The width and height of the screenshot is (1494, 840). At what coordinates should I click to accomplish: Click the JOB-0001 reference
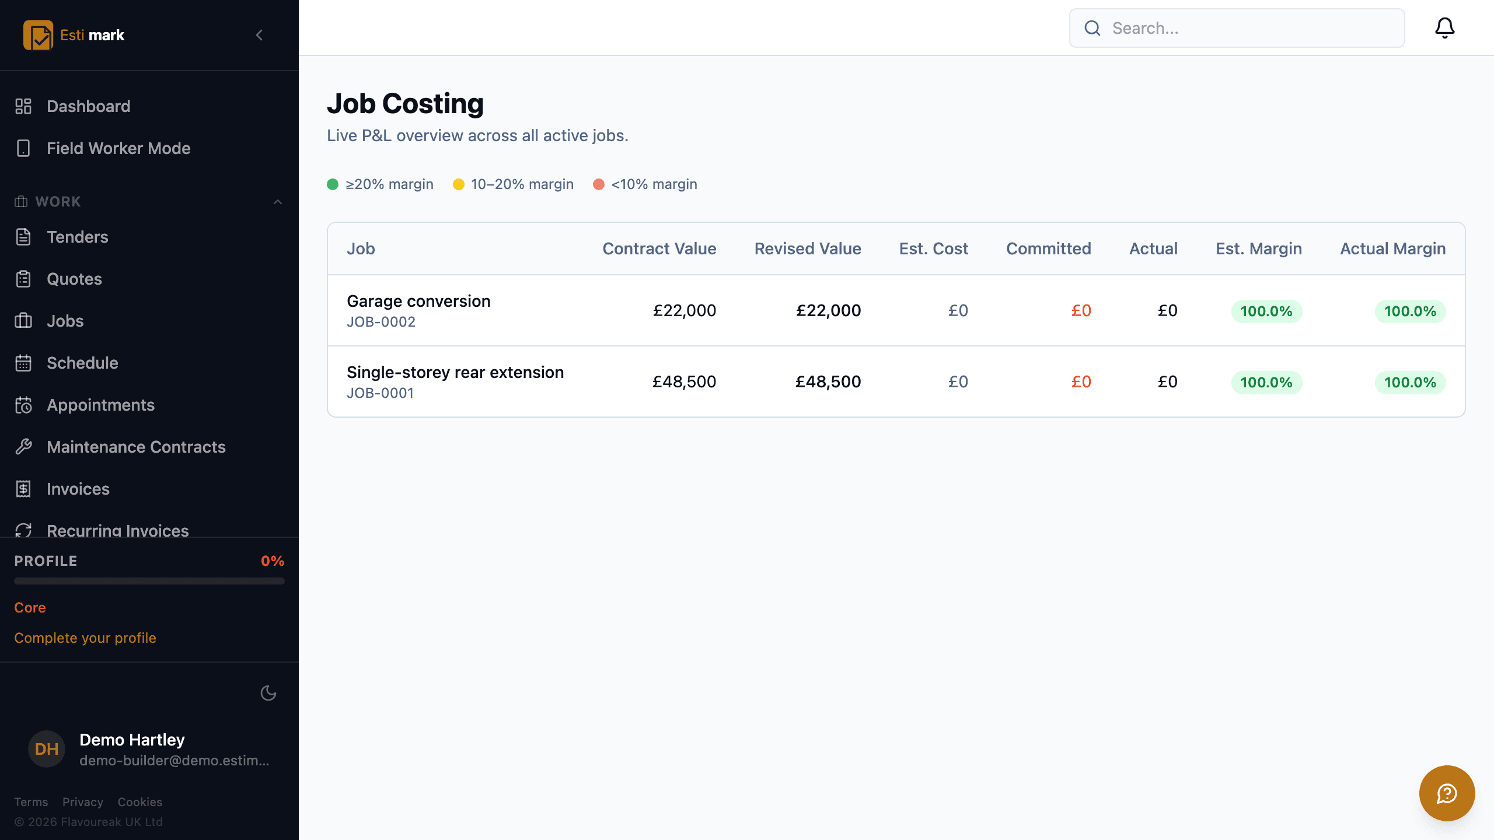pos(381,393)
